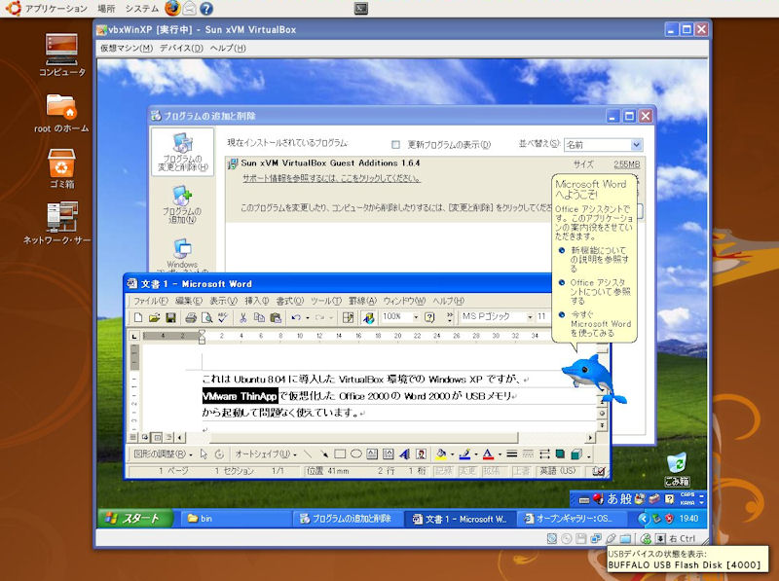The width and height of the screenshot is (779, 581).
Task: Open the Word '編集' menu
Action: [188, 301]
